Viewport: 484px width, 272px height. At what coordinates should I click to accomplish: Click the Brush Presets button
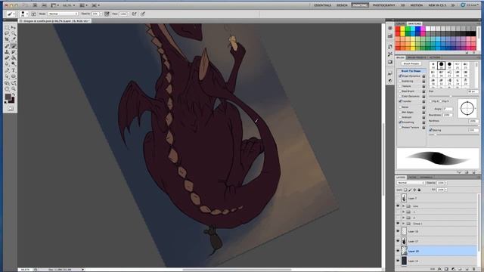[411, 63]
